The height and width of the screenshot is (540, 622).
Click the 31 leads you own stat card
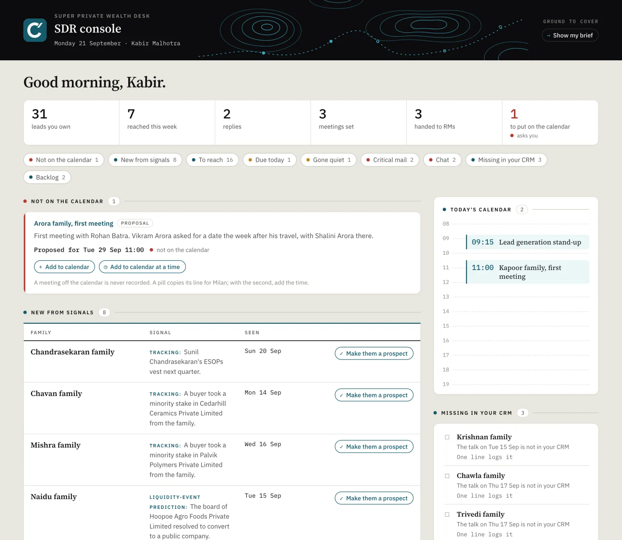click(72, 123)
